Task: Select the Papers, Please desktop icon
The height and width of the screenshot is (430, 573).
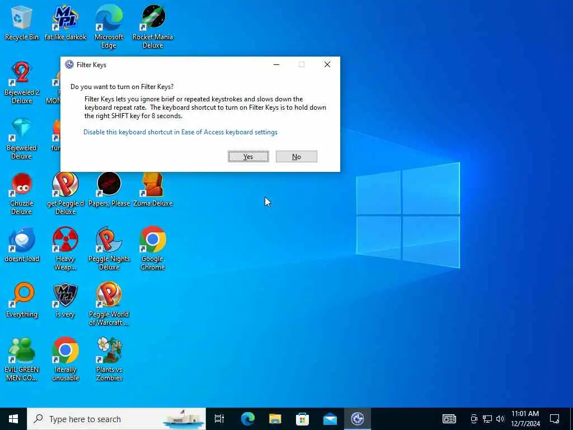Action: 109,189
